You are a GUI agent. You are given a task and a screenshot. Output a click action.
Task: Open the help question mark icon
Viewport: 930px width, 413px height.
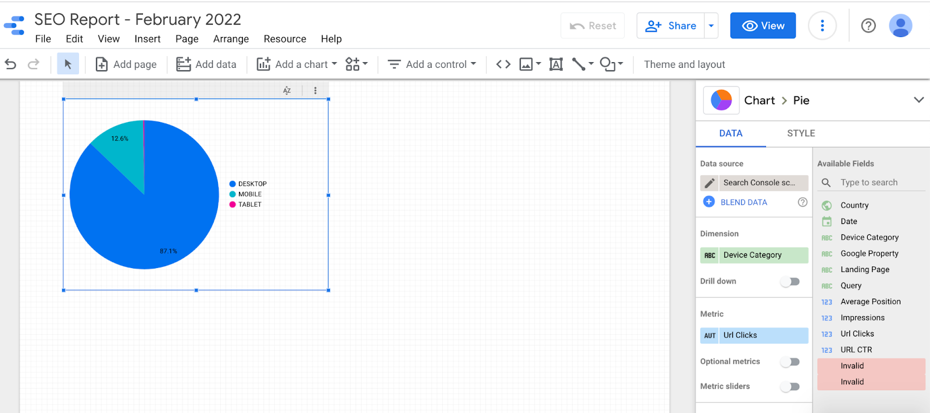pyautogui.click(x=868, y=26)
